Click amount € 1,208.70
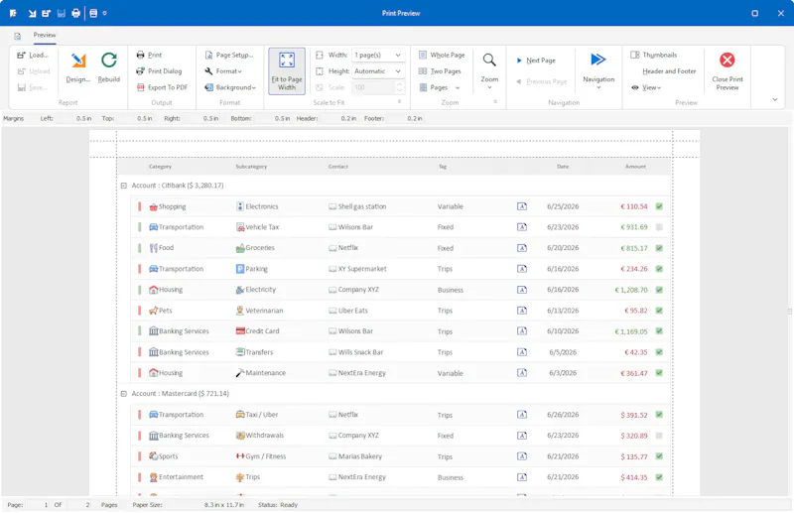The image size is (794, 513). [631, 290]
